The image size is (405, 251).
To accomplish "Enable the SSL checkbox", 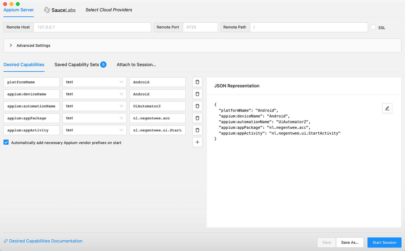I will click(x=373, y=27).
